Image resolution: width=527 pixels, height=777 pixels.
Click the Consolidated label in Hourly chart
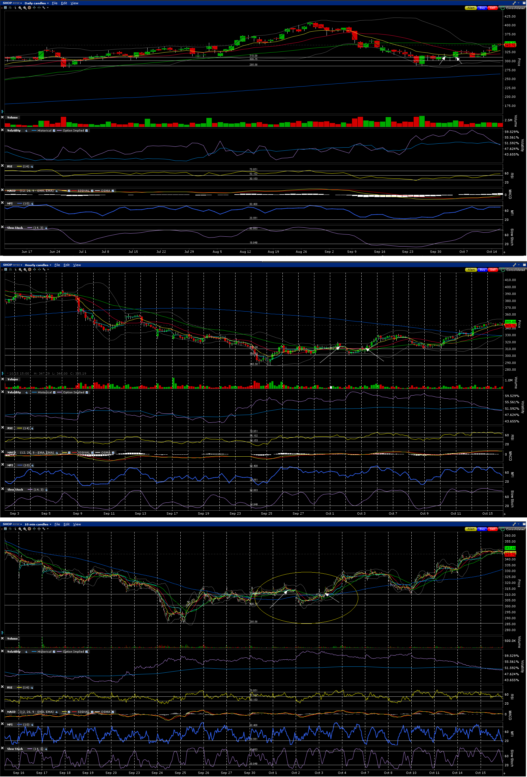[516, 270]
